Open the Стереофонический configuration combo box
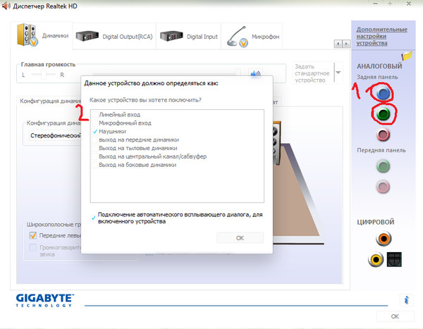423x329 pixels. 55,135
